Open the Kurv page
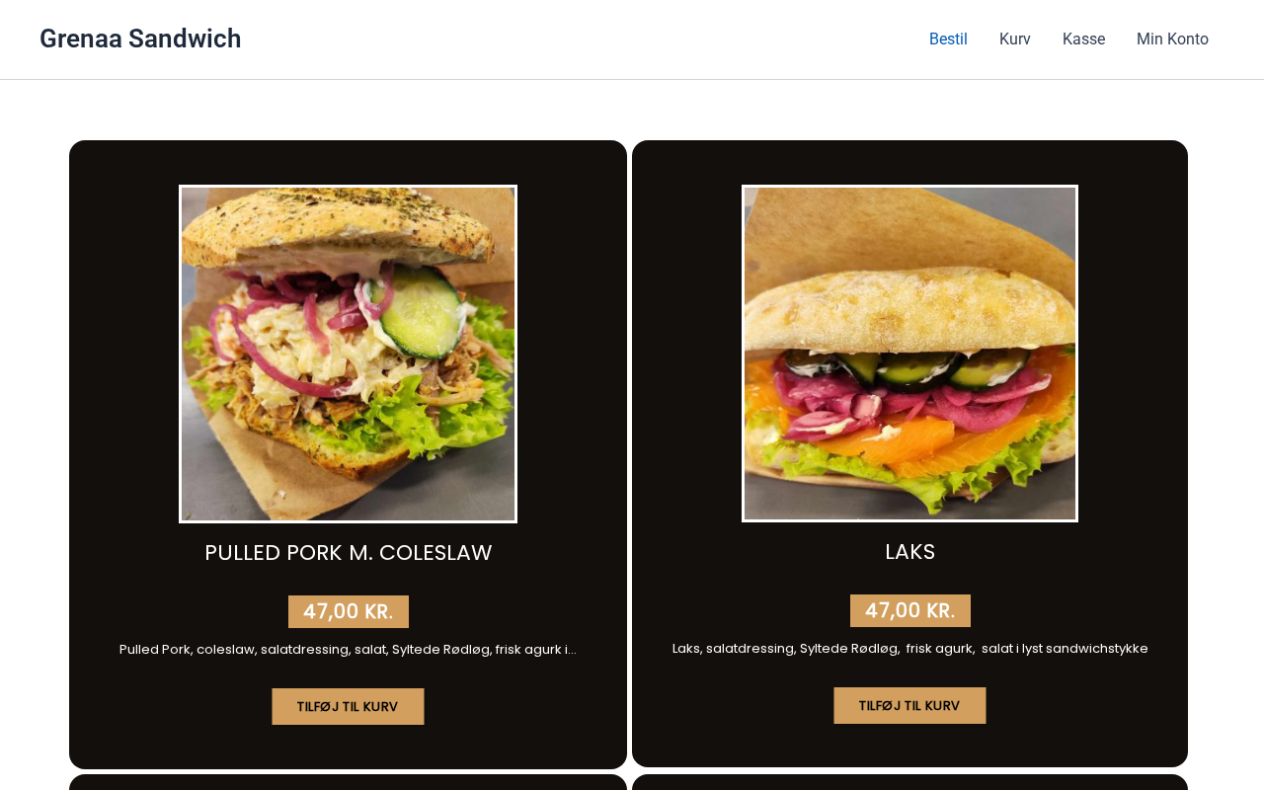Screen dimensions: 1264x790 (1015, 39)
